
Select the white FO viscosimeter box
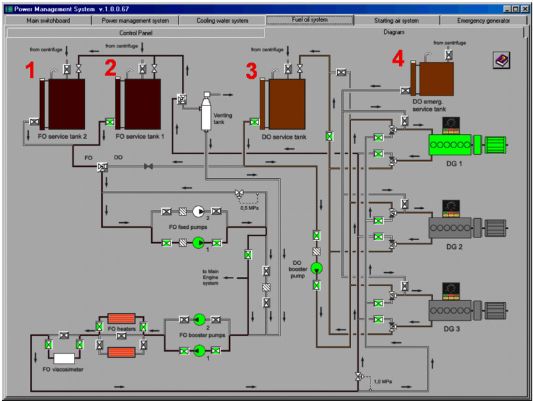click(64, 358)
